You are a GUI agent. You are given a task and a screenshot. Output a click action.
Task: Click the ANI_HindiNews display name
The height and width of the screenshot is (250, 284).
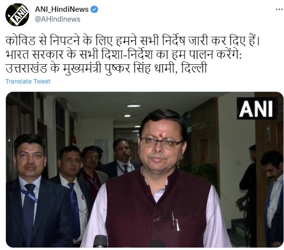[62, 9]
